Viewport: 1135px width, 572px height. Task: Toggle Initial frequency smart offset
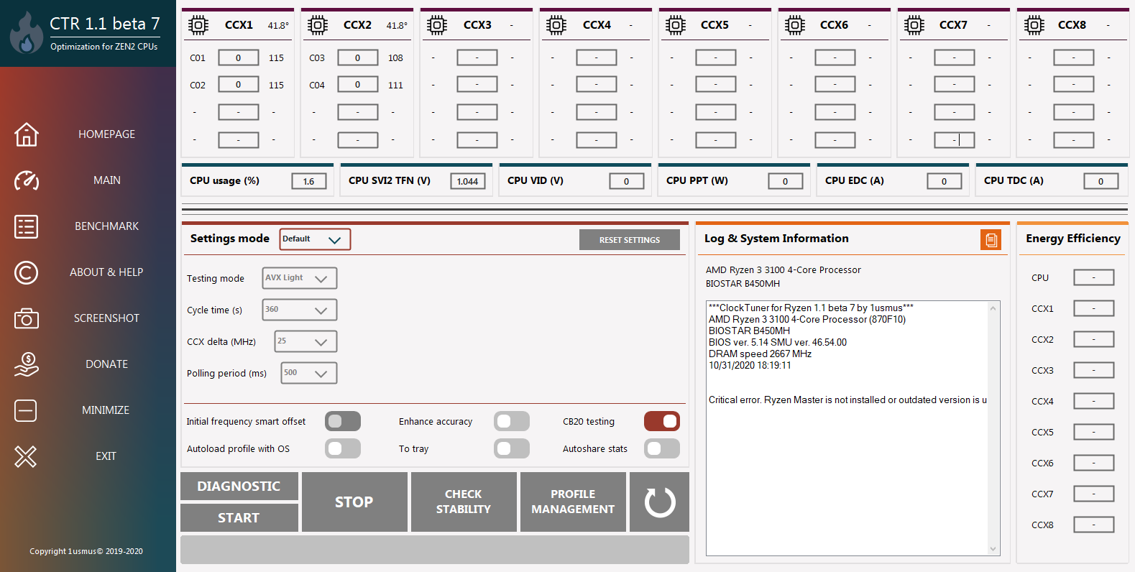tap(343, 422)
